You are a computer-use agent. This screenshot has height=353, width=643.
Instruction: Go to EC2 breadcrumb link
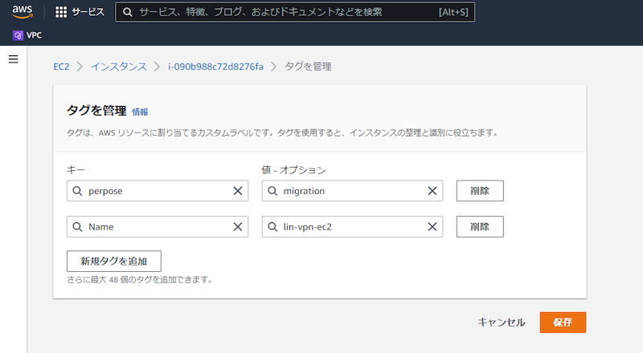63,67
